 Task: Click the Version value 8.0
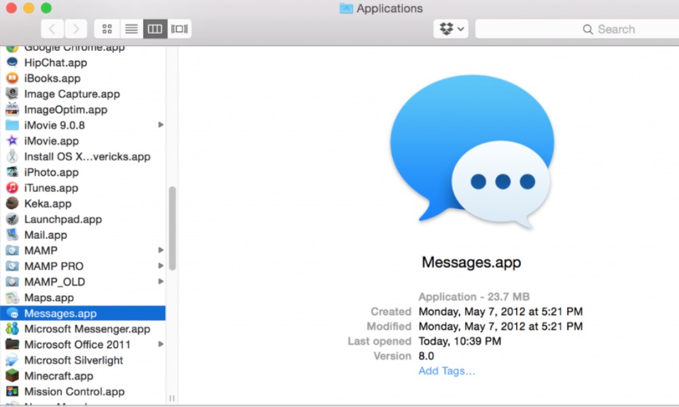point(426,356)
